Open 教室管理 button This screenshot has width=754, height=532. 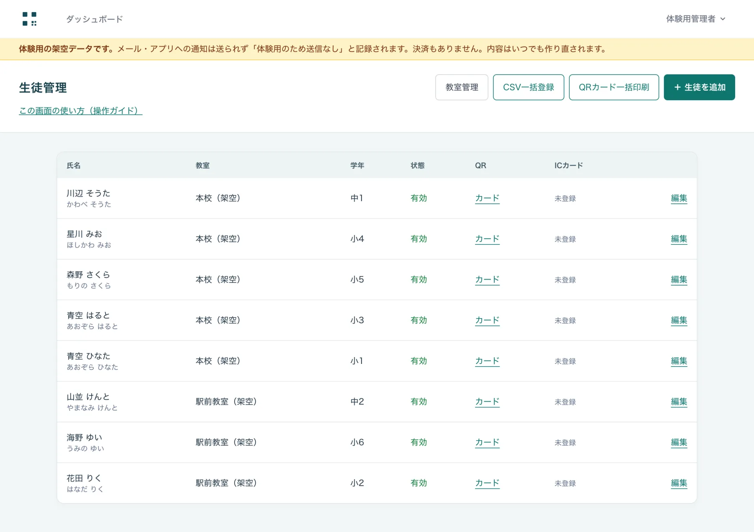tap(462, 87)
